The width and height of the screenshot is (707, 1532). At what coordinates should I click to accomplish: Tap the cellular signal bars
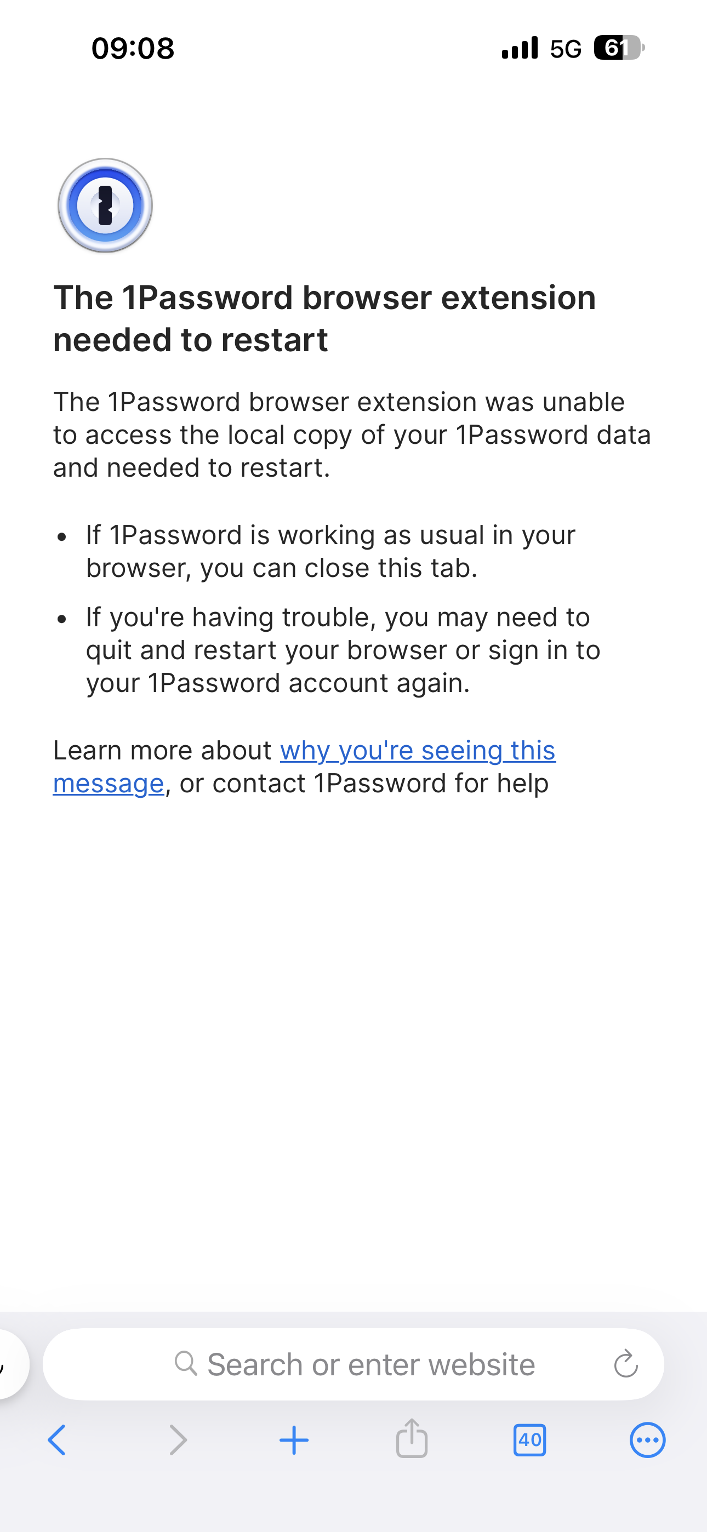520,48
